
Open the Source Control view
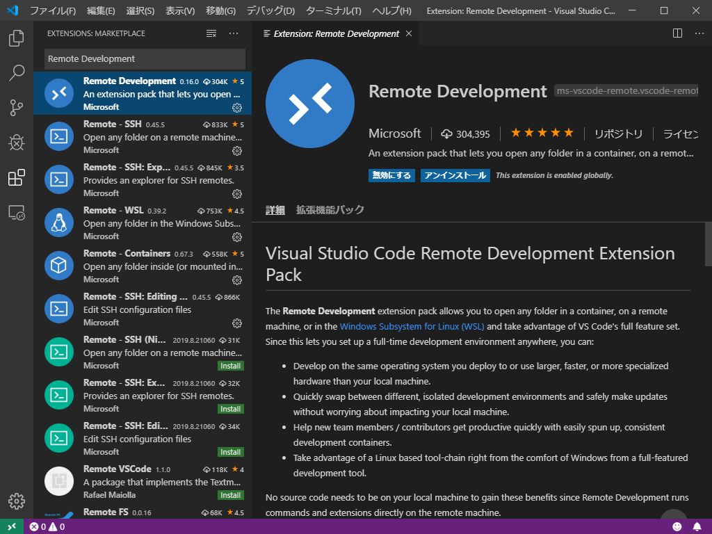(x=17, y=108)
